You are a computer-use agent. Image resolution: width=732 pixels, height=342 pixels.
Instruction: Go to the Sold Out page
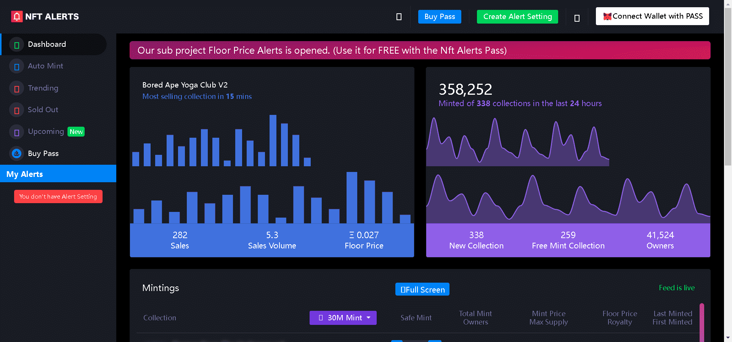point(43,110)
